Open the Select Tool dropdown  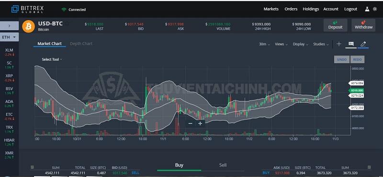point(52,59)
